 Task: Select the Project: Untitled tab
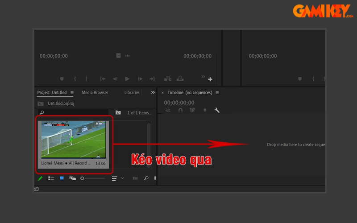coord(52,93)
